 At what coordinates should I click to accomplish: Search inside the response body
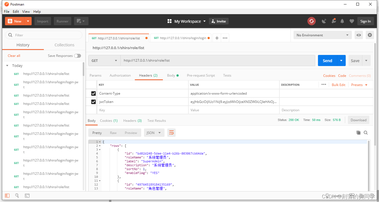(x=366, y=133)
